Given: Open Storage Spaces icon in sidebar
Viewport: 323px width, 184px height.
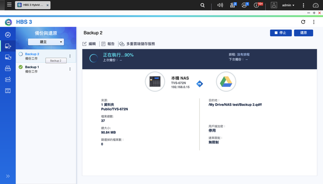Looking at the screenshot, I should tap(8, 79).
